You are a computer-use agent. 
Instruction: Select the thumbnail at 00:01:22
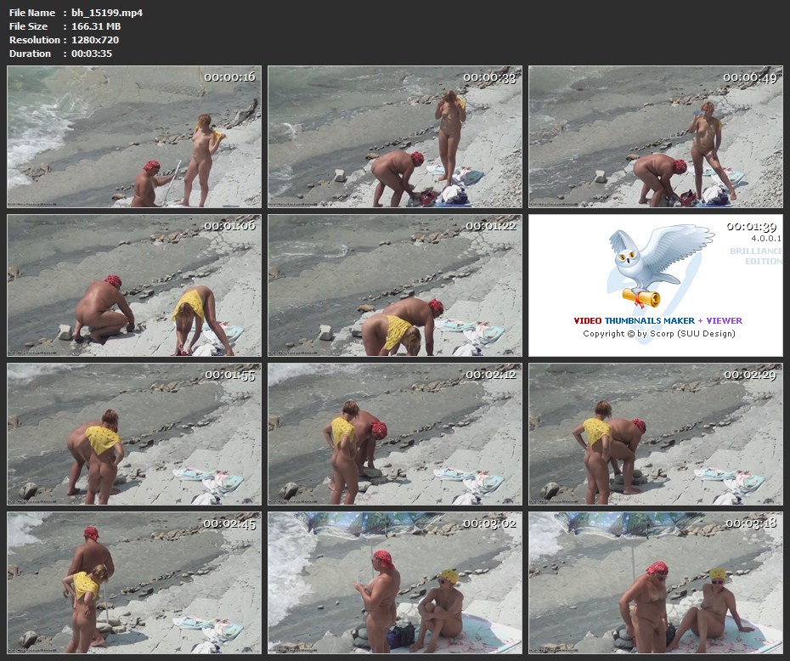(395, 285)
